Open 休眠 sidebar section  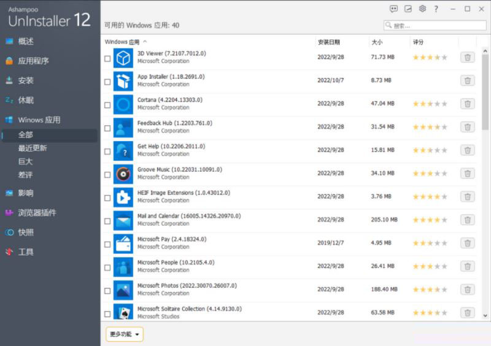[x=26, y=100]
